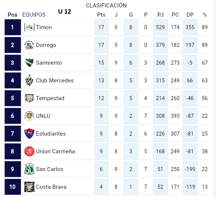Click the Tempestad striped crest icon
This screenshot has width=216, height=198.
(x=29, y=98)
